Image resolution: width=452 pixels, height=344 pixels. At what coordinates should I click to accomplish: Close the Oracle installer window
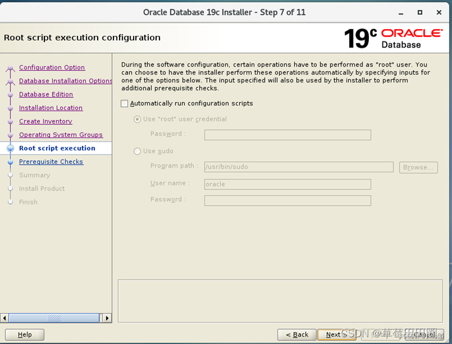[439, 13]
